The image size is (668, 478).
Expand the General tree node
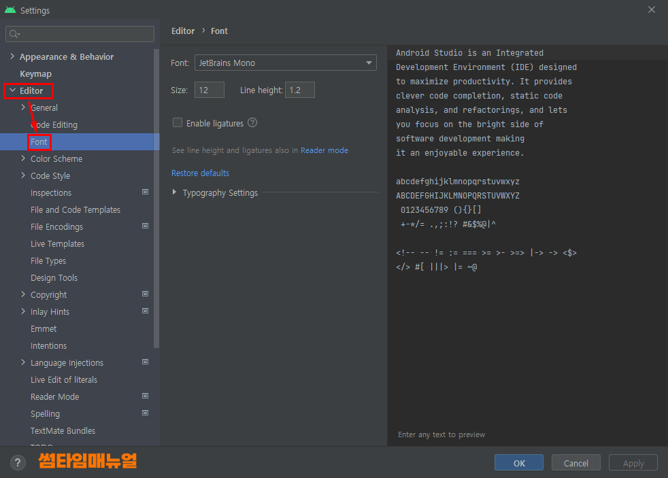tap(23, 107)
